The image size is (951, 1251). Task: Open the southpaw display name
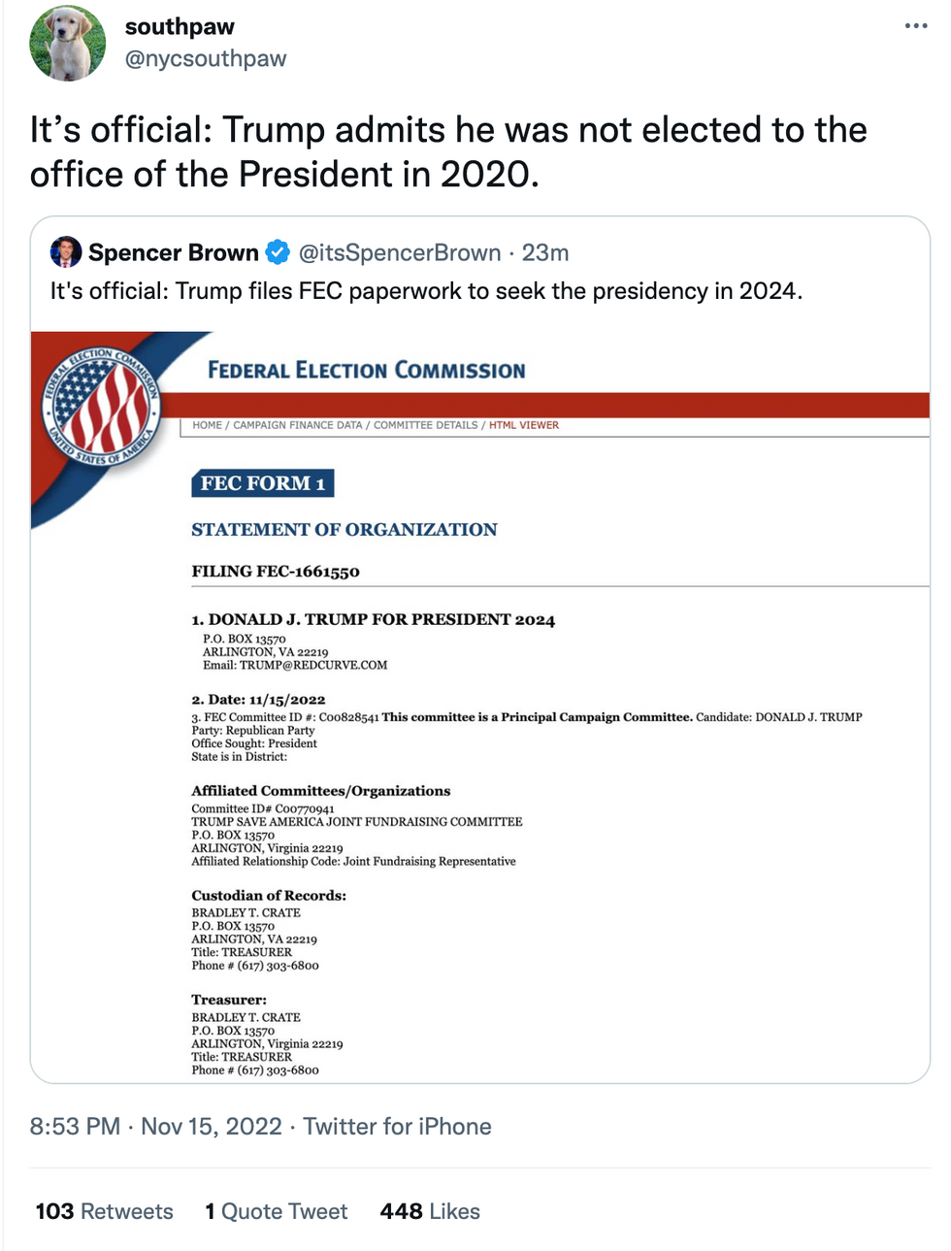coord(180,27)
